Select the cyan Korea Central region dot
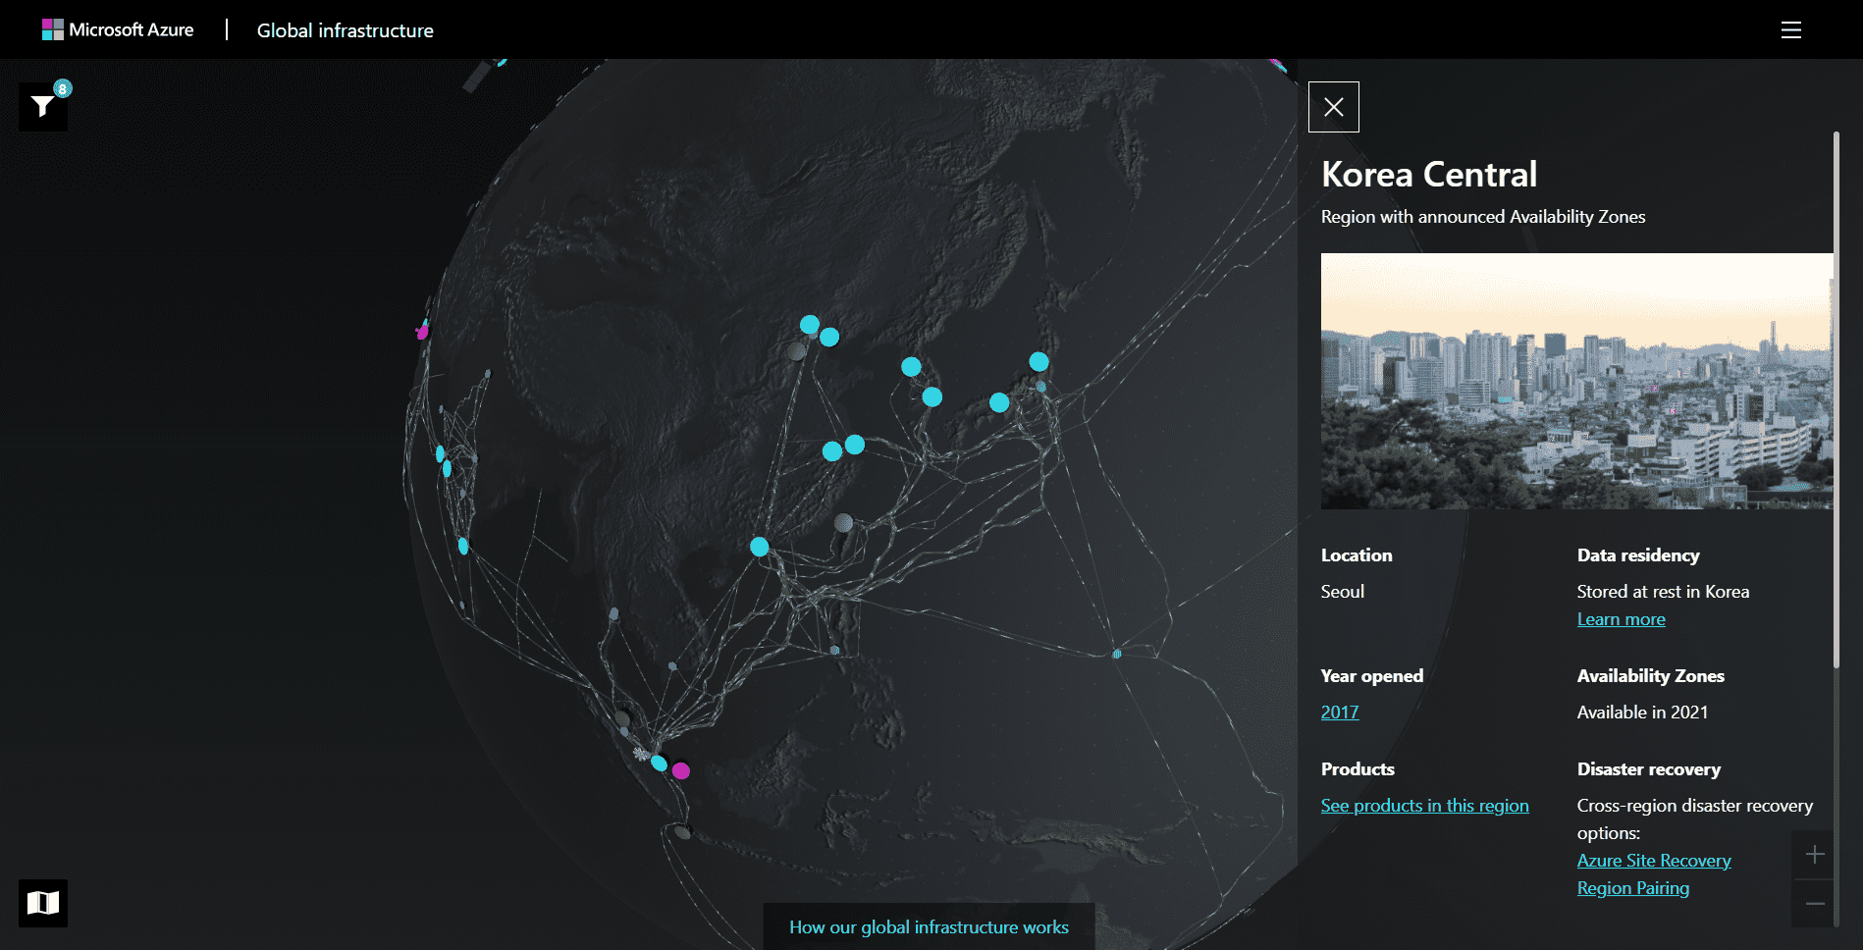 point(911,367)
